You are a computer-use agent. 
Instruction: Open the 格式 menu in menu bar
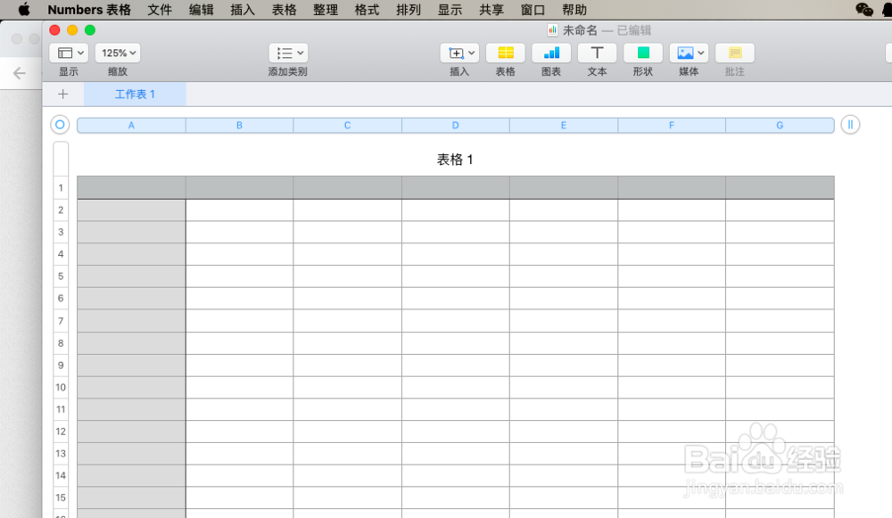pos(366,10)
